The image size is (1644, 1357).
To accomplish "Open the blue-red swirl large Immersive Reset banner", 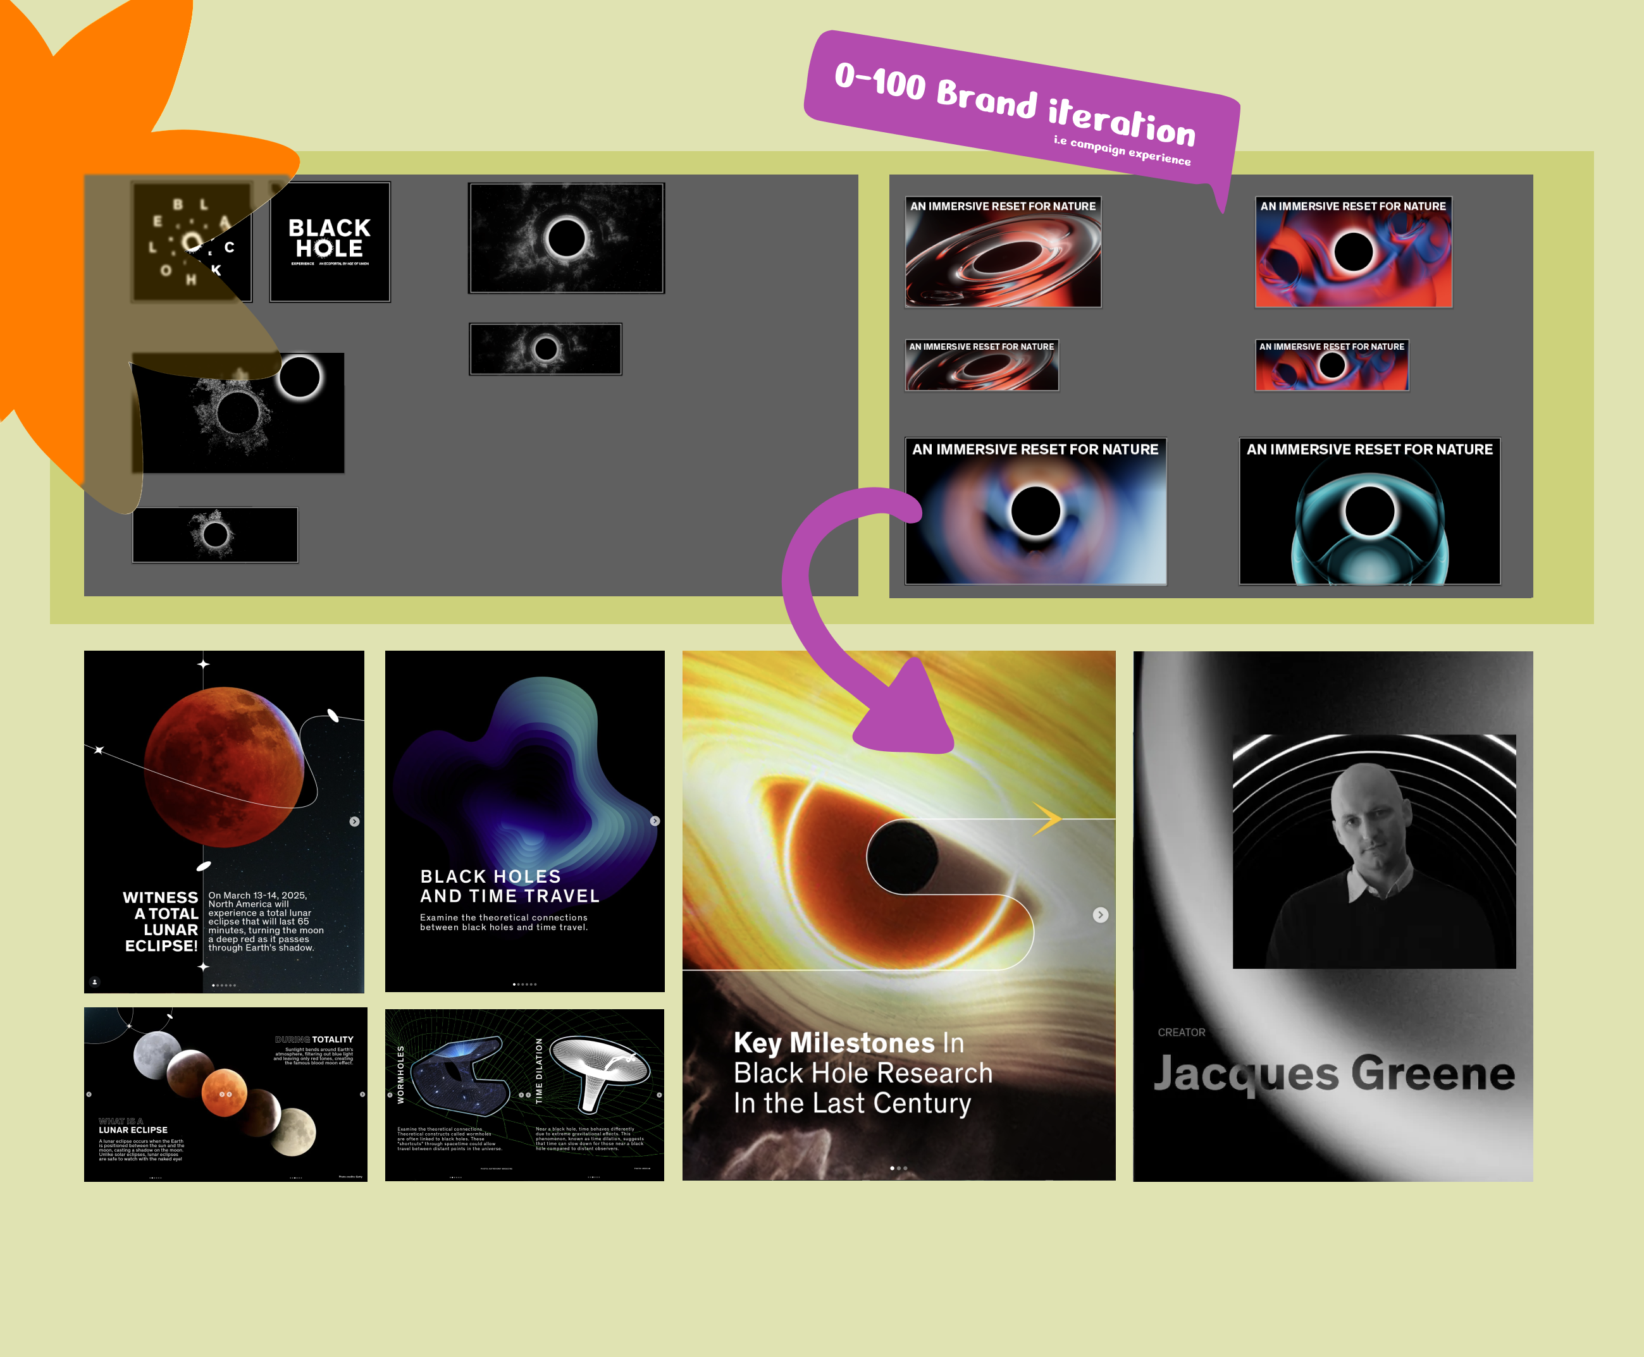I will point(1353,252).
